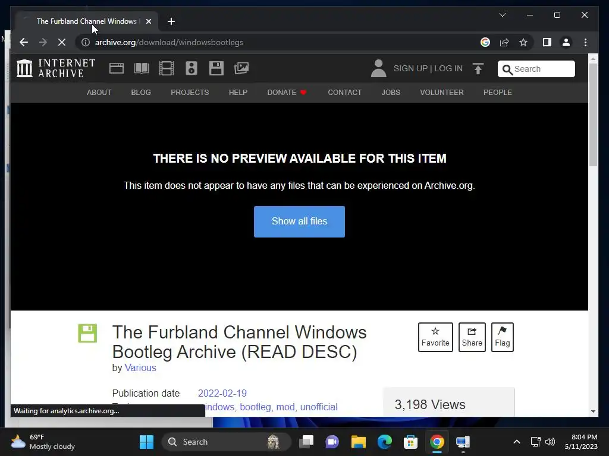Click the Flag button
Viewport: 609px width, 456px height.
[502, 337]
